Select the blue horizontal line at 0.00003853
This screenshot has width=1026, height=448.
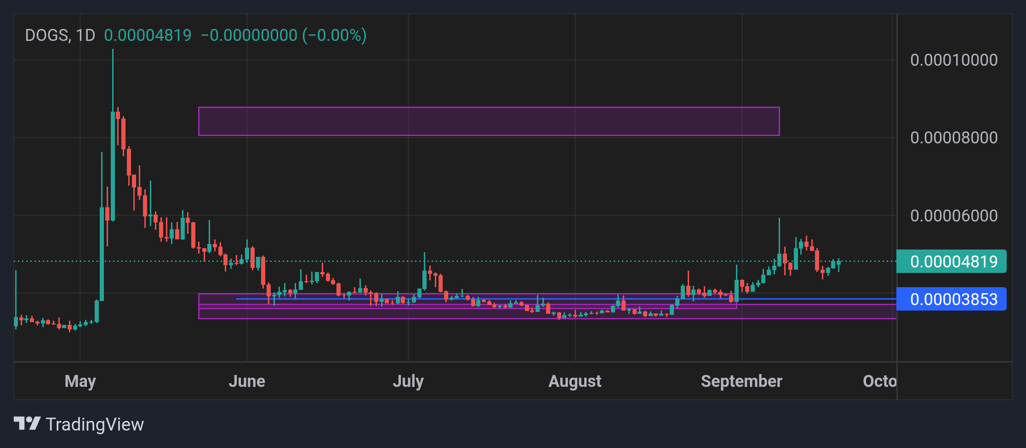point(566,299)
